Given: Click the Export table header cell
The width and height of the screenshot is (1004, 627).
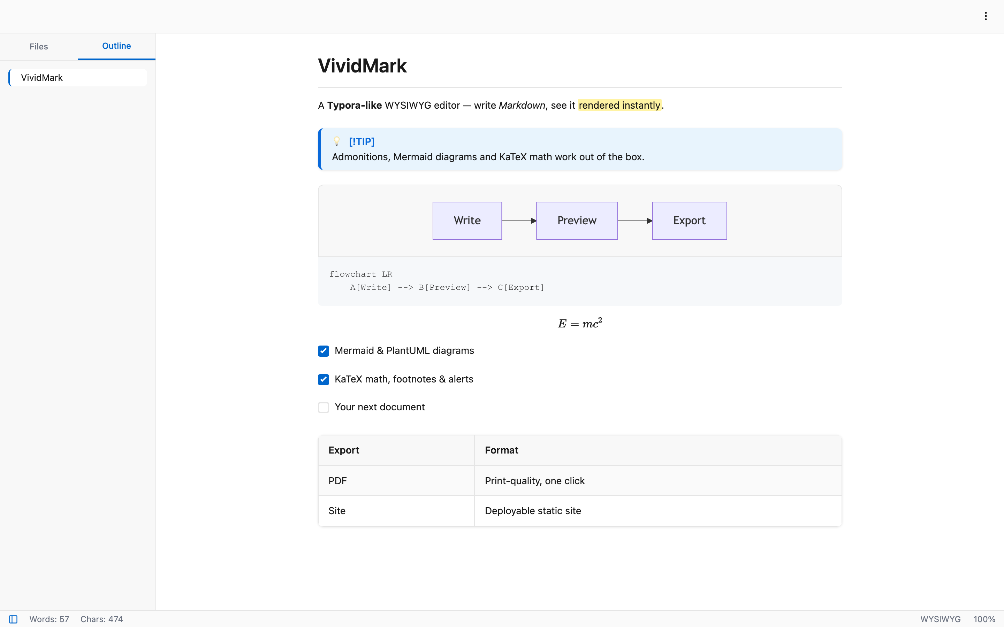Looking at the screenshot, I should pos(396,450).
